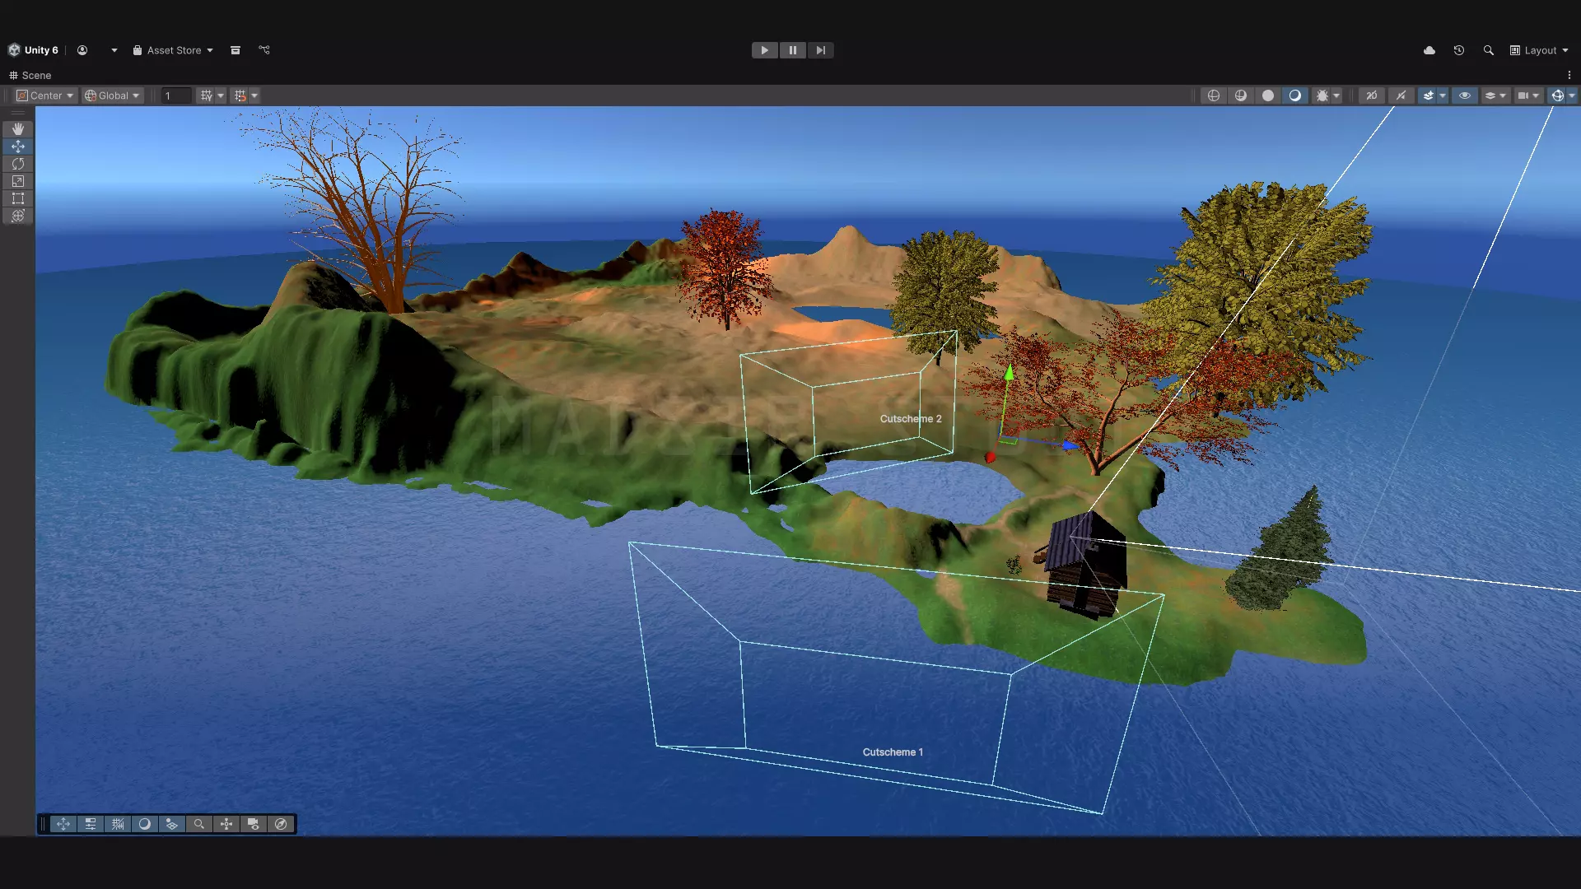Toggle grid visibility
Viewport: 1581px width, 889px height.
206,95
